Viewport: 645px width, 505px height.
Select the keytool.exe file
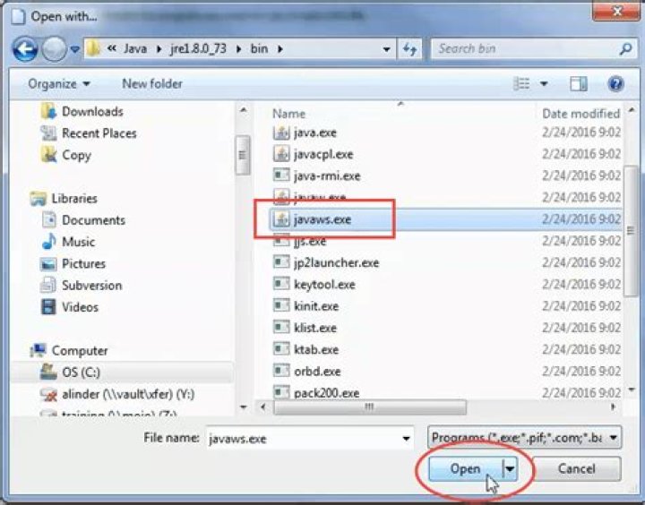point(324,285)
